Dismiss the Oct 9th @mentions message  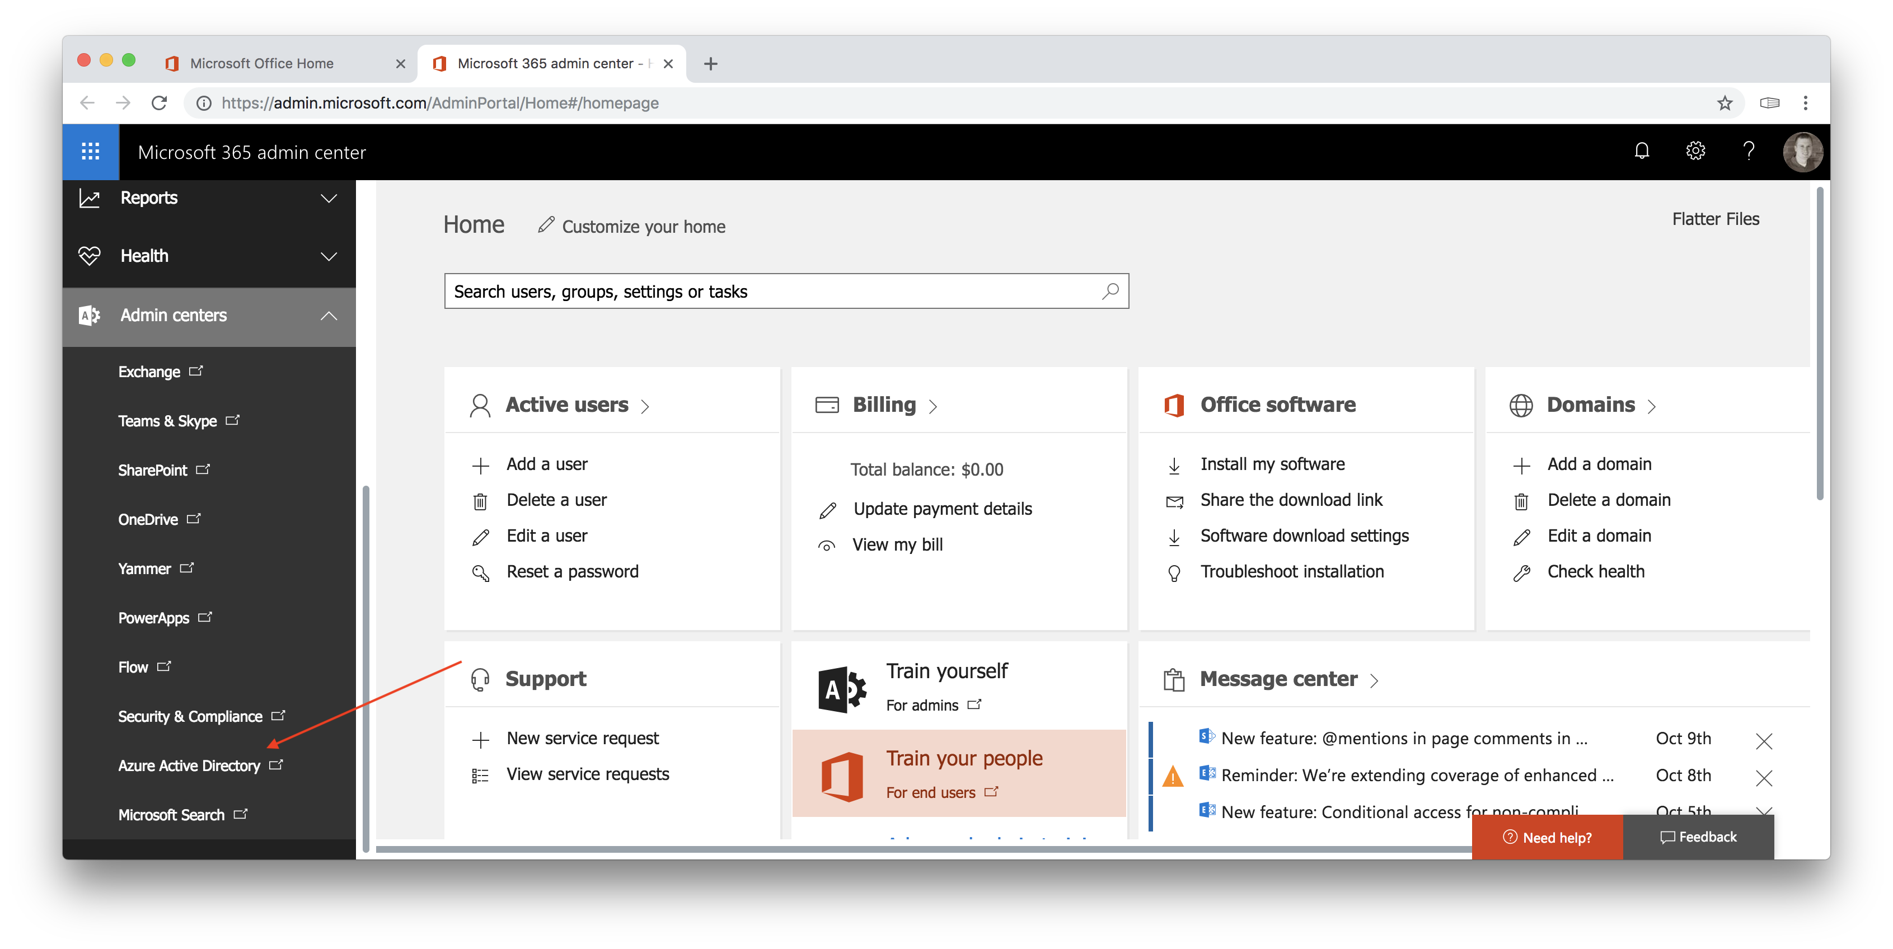pos(1764,741)
